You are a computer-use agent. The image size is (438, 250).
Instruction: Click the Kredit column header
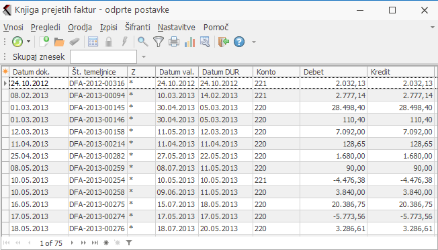[x=400, y=72]
